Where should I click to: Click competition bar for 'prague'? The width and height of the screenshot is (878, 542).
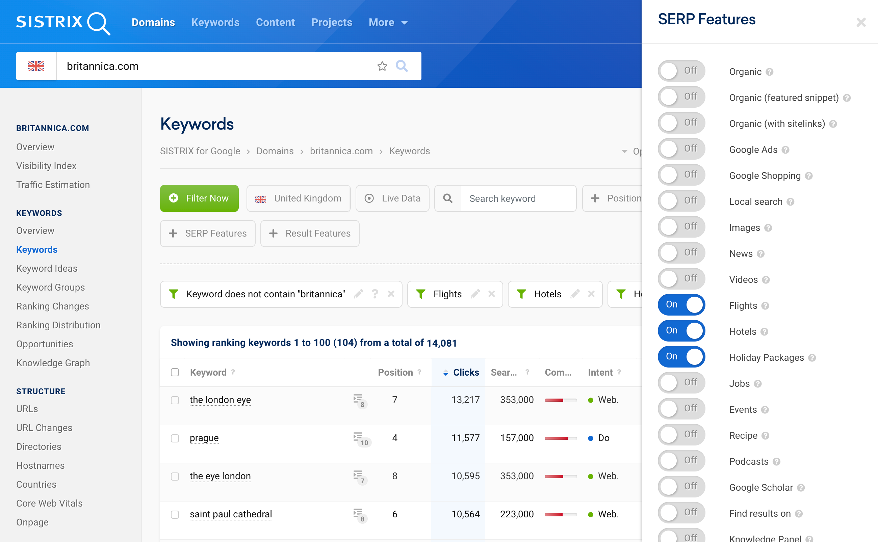coord(560,438)
